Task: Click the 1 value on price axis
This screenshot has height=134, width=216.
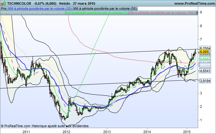Action: [201, 120]
